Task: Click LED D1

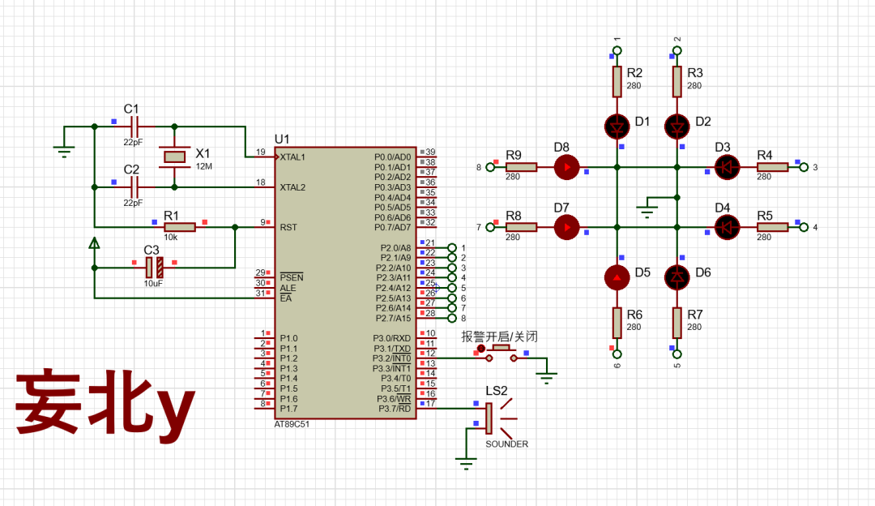Action: click(x=617, y=126)
